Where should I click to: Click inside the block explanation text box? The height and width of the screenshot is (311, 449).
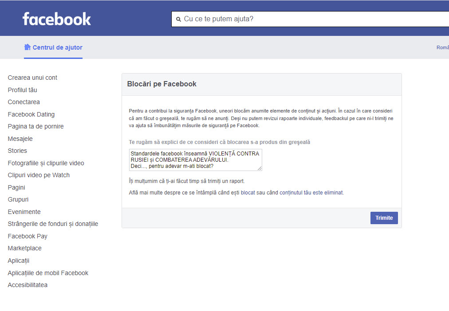(195, 159)
